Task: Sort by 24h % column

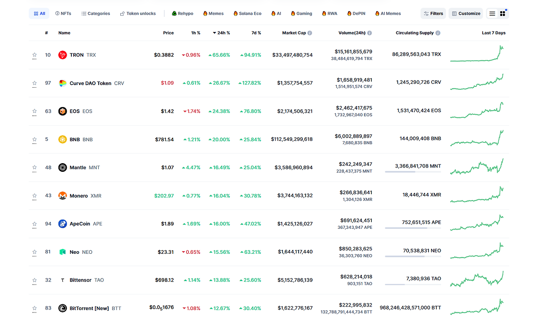Action: tap(221, 33)
